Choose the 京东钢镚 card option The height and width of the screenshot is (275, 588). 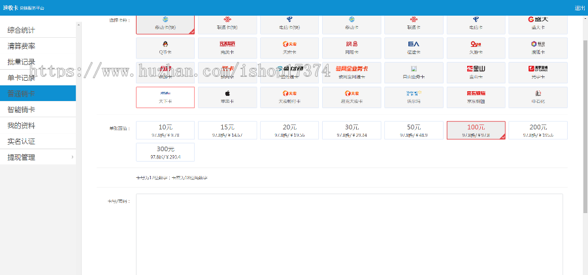coord(476,97)
